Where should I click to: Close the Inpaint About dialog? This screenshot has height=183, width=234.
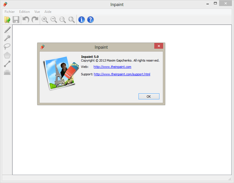tap(159, 46)
